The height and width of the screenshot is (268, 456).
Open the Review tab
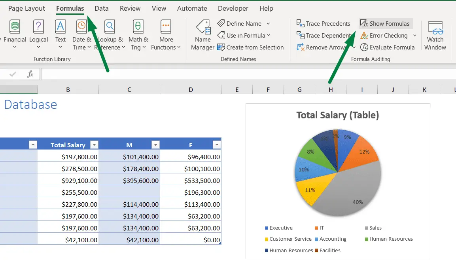coord(130,8)
